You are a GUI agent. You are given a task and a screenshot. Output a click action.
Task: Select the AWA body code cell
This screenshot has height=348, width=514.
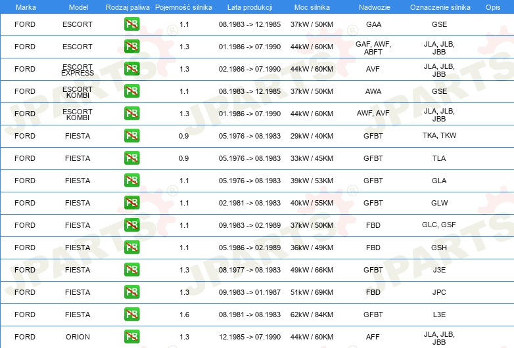click(373, 91)
